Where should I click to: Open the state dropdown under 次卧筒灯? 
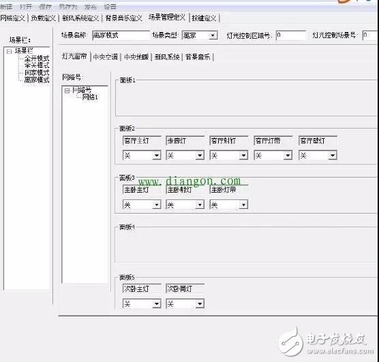pyautogui.click(x=200, y=303)
